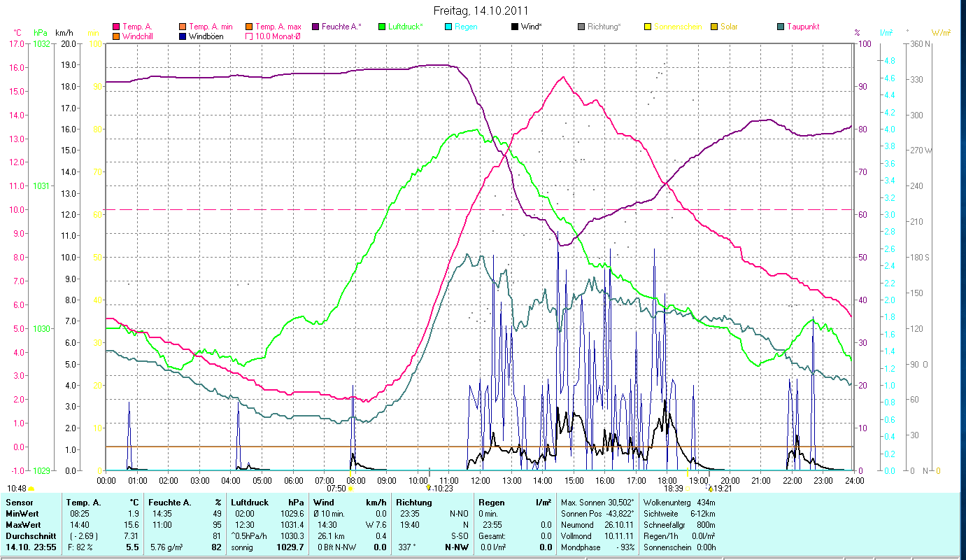Click the Solar legend label
The width and height of the screenshot is (966, 560).
[729, 27]
